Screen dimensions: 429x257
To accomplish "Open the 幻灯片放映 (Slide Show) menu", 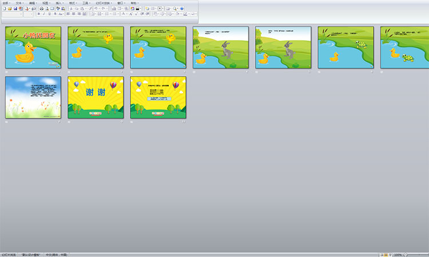I will (x=104, y=3).
